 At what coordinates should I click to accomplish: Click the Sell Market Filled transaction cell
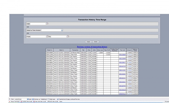[x=75, y=53]
